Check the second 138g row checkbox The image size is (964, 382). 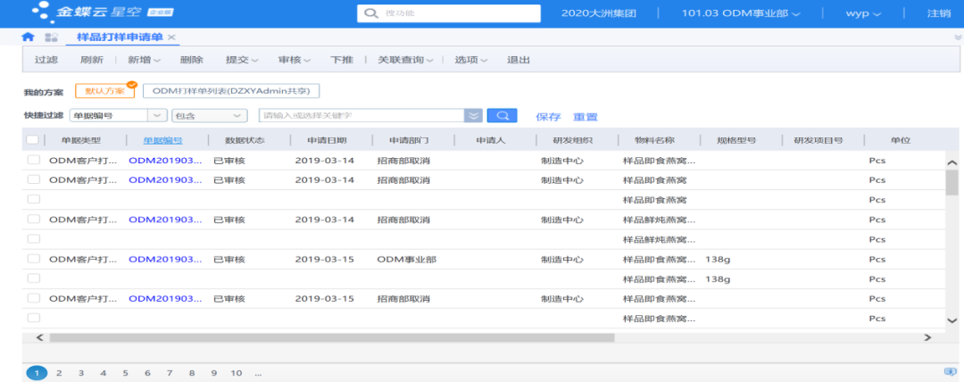pyautogui.click(x=34, y=278)
